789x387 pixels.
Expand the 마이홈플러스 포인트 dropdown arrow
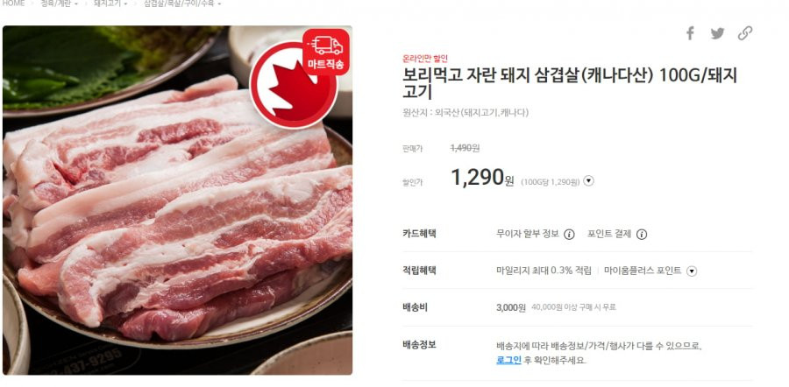(x=692, y=271)
